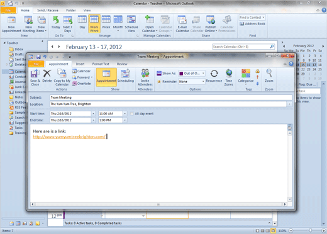Click the Address Book button

coord(253,24)
